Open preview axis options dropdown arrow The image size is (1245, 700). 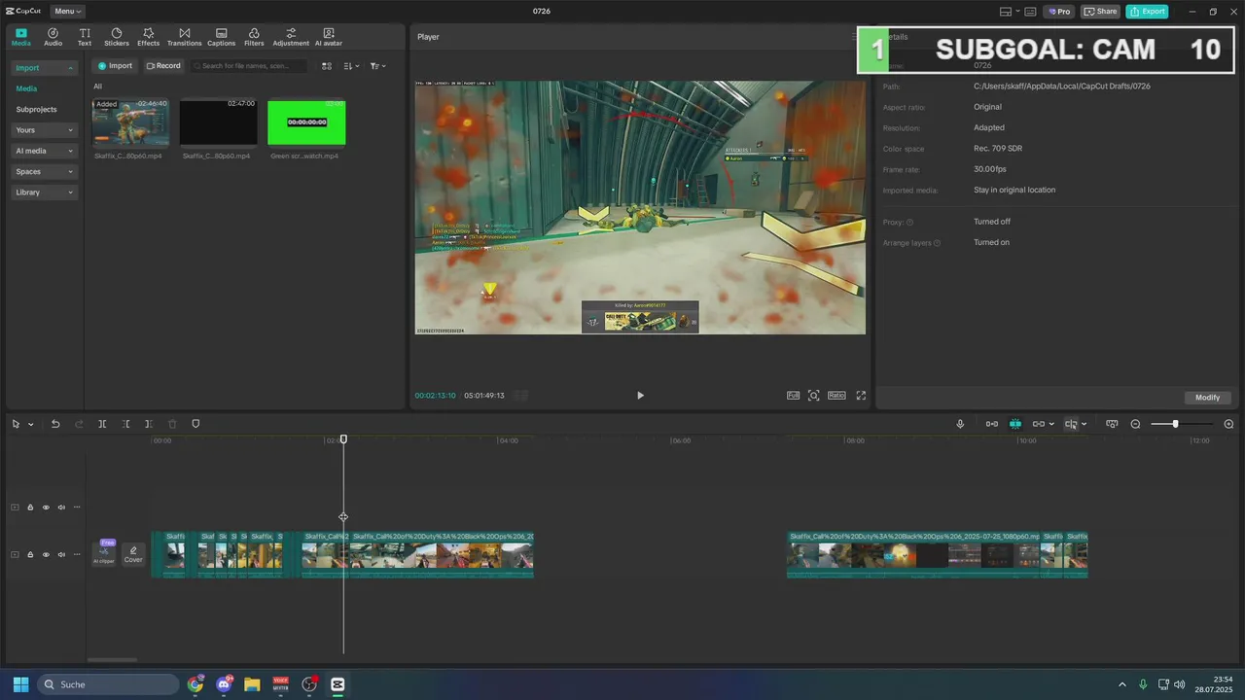[x=1084, y=424]
